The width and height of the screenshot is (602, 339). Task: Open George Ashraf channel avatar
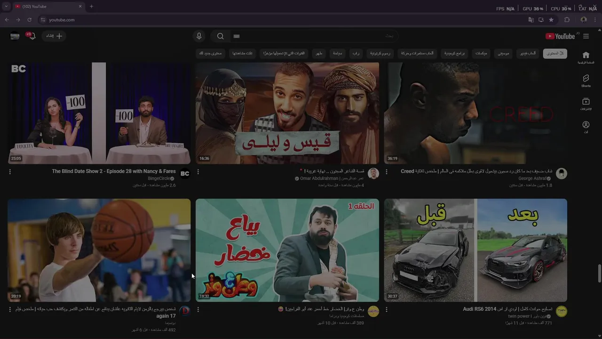click(x=562, y=174)
